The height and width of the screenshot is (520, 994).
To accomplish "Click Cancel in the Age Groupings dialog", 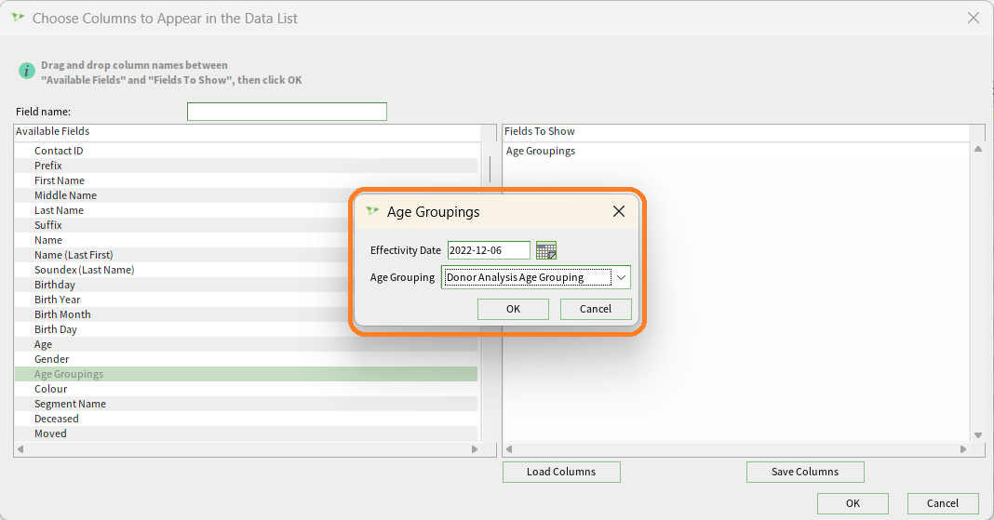I will coord(596,309).
